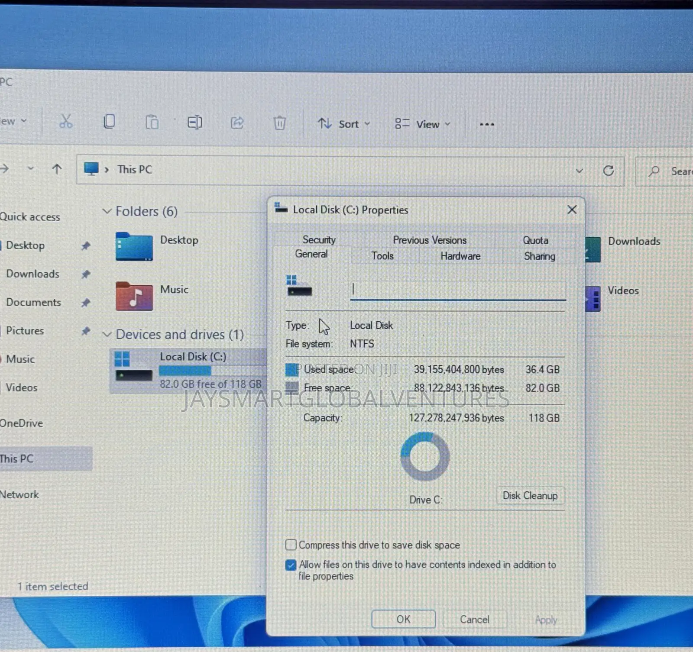The height and width of the screenshot is (652, 693).
Task: Open the View dropdown menu
Action: click(422, 124)
